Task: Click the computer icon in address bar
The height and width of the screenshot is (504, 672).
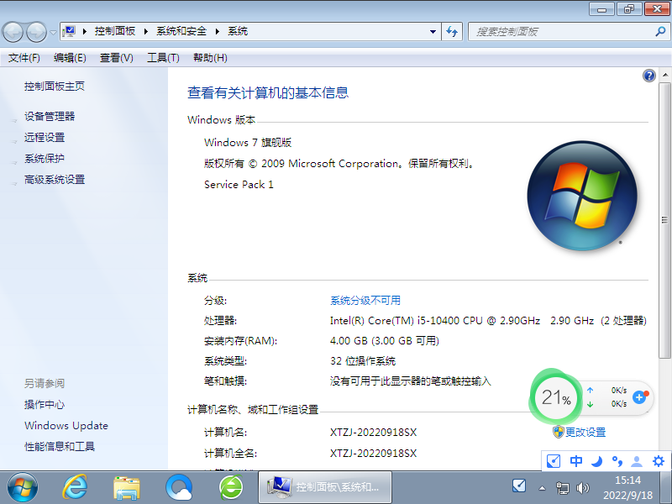Action: 69,31
